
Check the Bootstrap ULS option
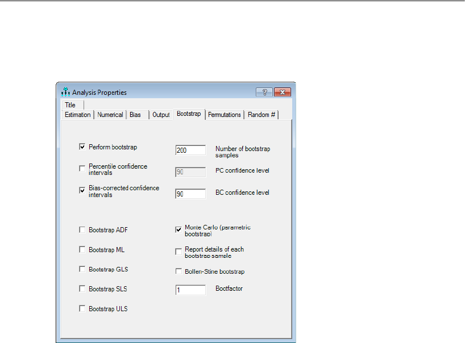(82, 308)
